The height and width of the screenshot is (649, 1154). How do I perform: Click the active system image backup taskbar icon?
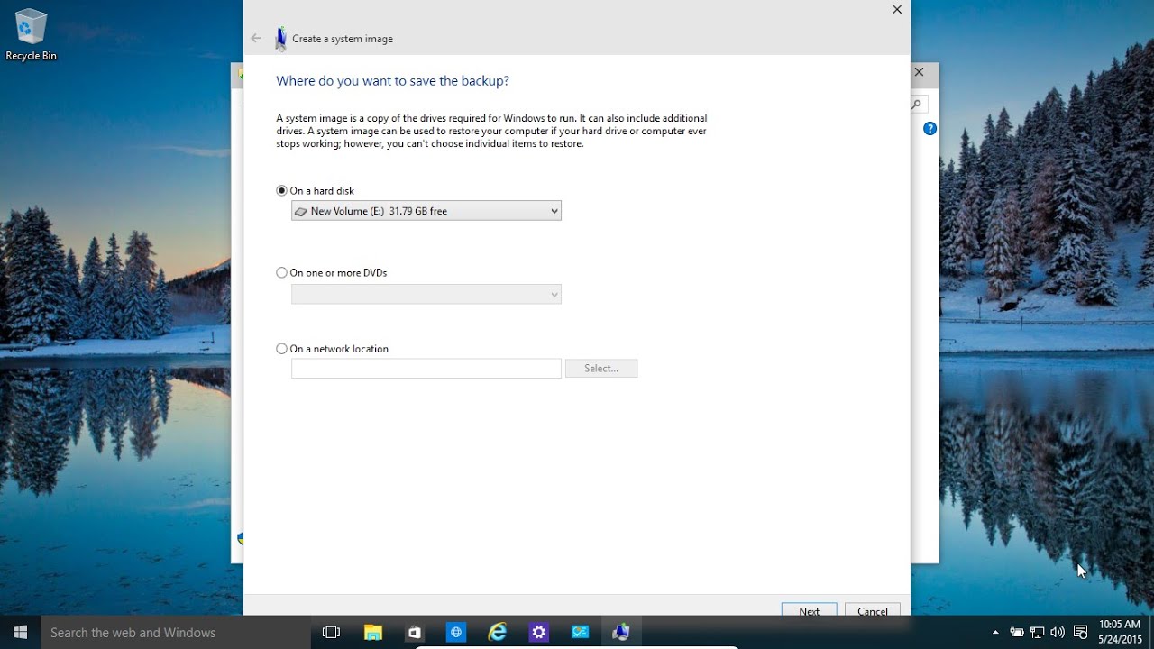coord(621,633)
